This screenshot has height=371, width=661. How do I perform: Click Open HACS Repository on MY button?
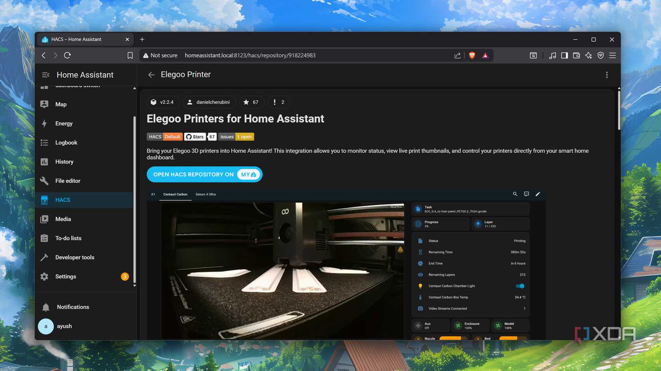tap(204, 174)
